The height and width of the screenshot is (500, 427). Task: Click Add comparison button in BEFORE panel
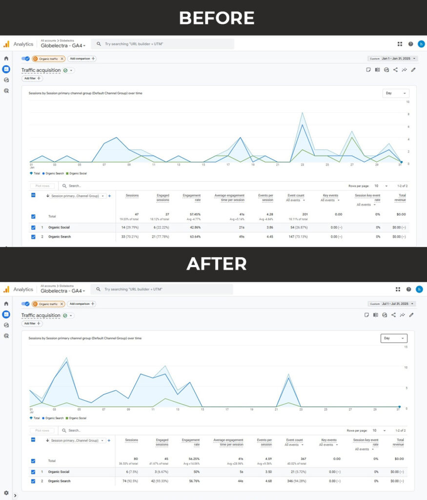(x=81, y=59)
